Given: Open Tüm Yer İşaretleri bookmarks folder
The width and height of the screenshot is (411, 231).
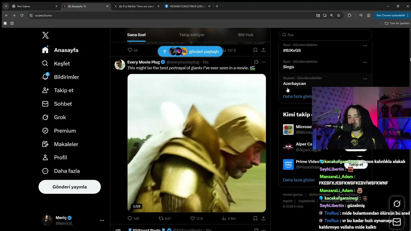Looking at the screenshot, I should pos(397,23).
